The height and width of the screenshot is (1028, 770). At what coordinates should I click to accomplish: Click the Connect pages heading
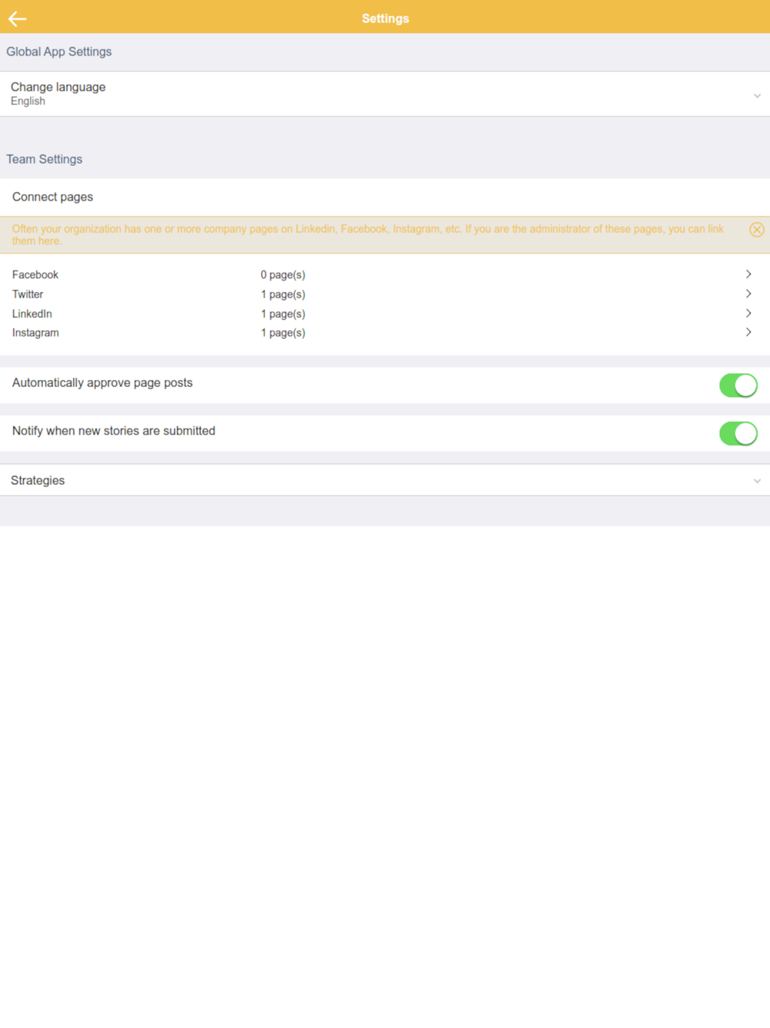pos(52,197)
